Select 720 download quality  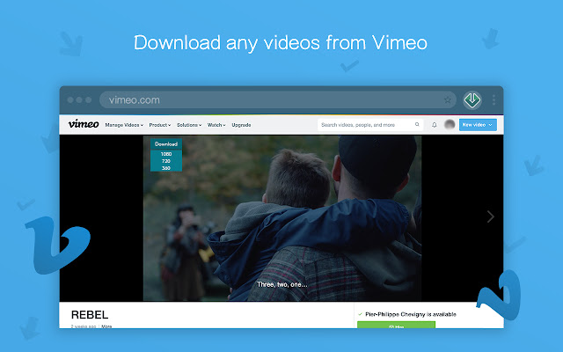166,161
